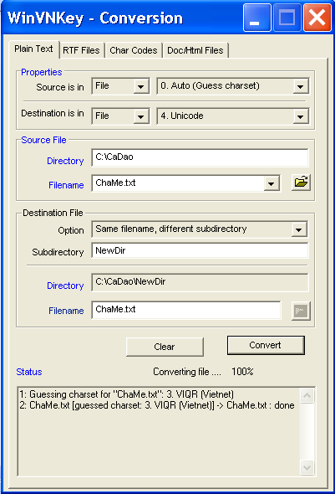Image resolution: width=335 pixels, height=494 pixels.
Task: Expand the source Filename ChaMe.txt dropdown
Action: (x=272, y=183)
